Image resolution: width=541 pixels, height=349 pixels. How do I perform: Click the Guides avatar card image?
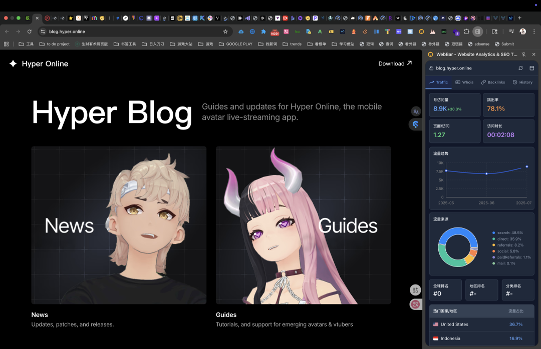click(303, 225)
